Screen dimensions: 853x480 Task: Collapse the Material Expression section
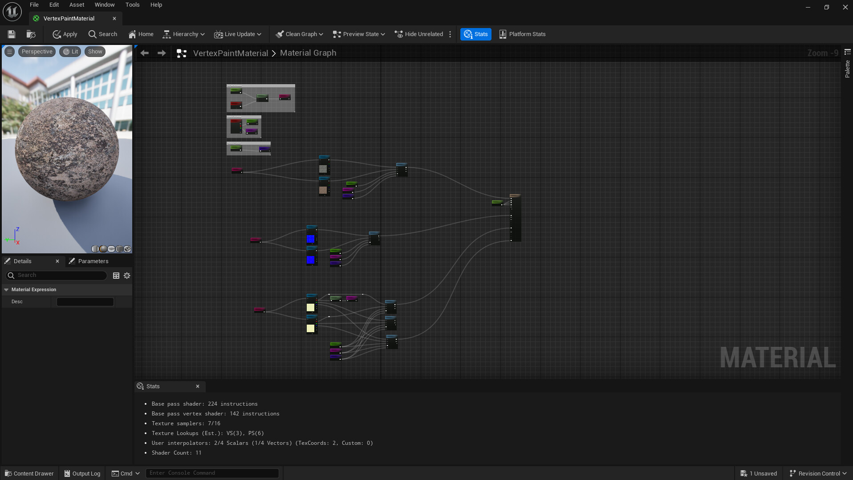point(6,290)
